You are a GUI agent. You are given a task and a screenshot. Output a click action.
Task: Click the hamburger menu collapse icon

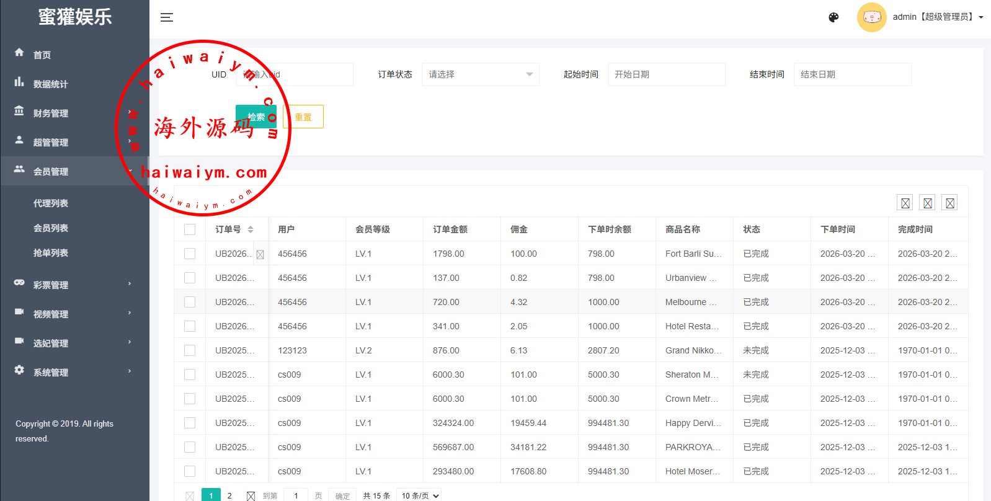pyautogui.click(x=166, y=17)
